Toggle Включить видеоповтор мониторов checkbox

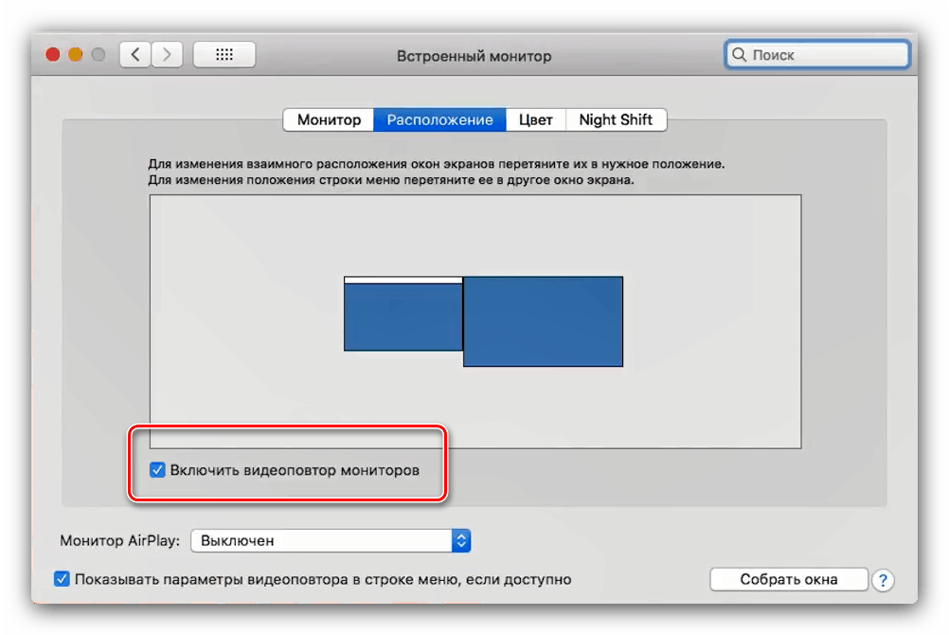[157, 470]
